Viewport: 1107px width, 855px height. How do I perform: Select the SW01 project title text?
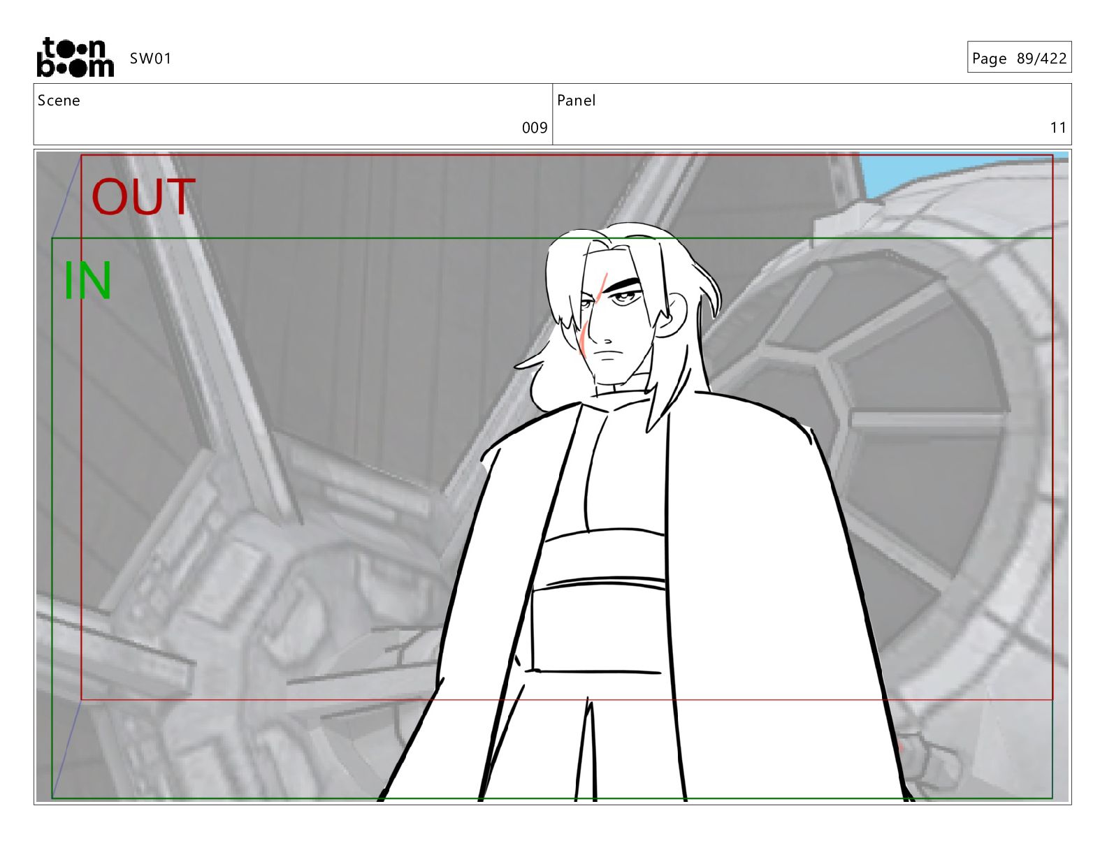(x=150, y=59)
